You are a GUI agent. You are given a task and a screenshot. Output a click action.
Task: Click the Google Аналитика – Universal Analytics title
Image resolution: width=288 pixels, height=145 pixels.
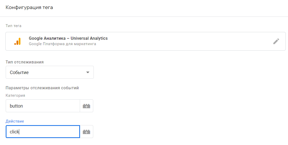pos(68,38)
